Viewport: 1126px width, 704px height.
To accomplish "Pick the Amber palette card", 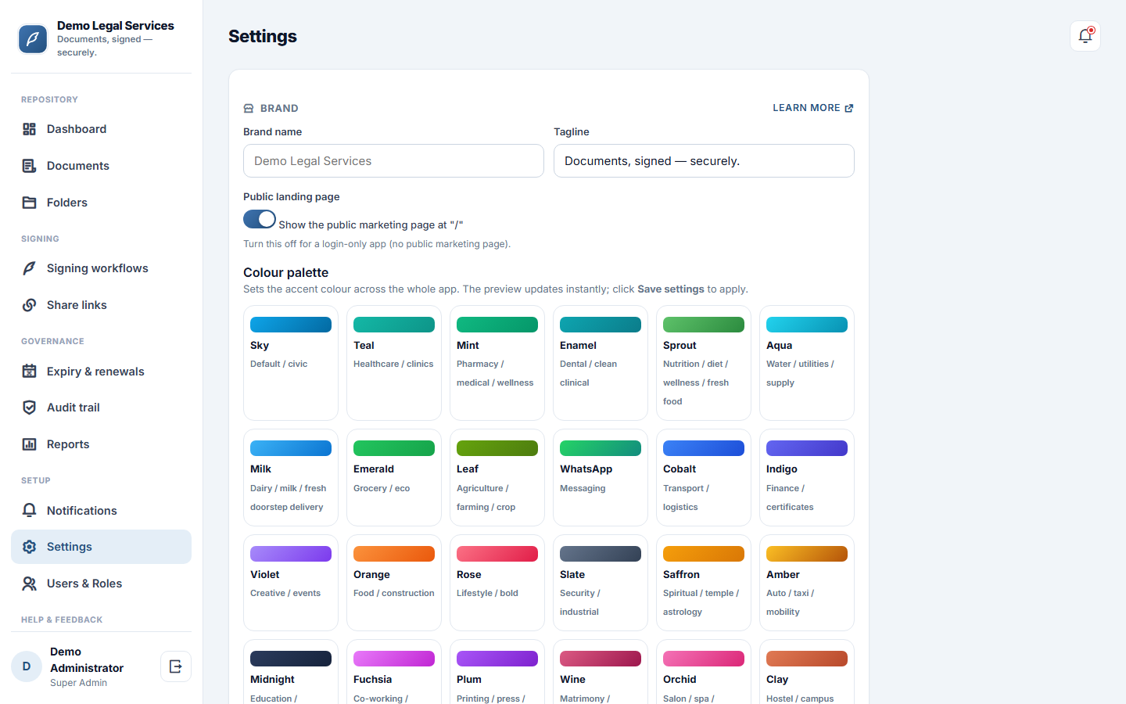I will coord(807,583).
